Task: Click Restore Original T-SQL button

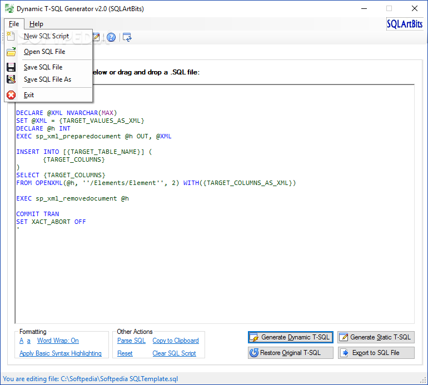Action: point(290,353)
